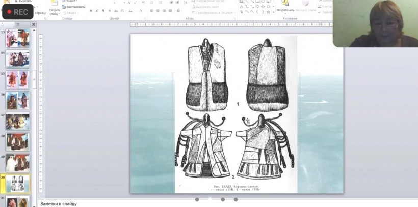Open slide 19 in the thumbnail panel
The height and width of the screenshot is (207, 418).
point(17,163)
